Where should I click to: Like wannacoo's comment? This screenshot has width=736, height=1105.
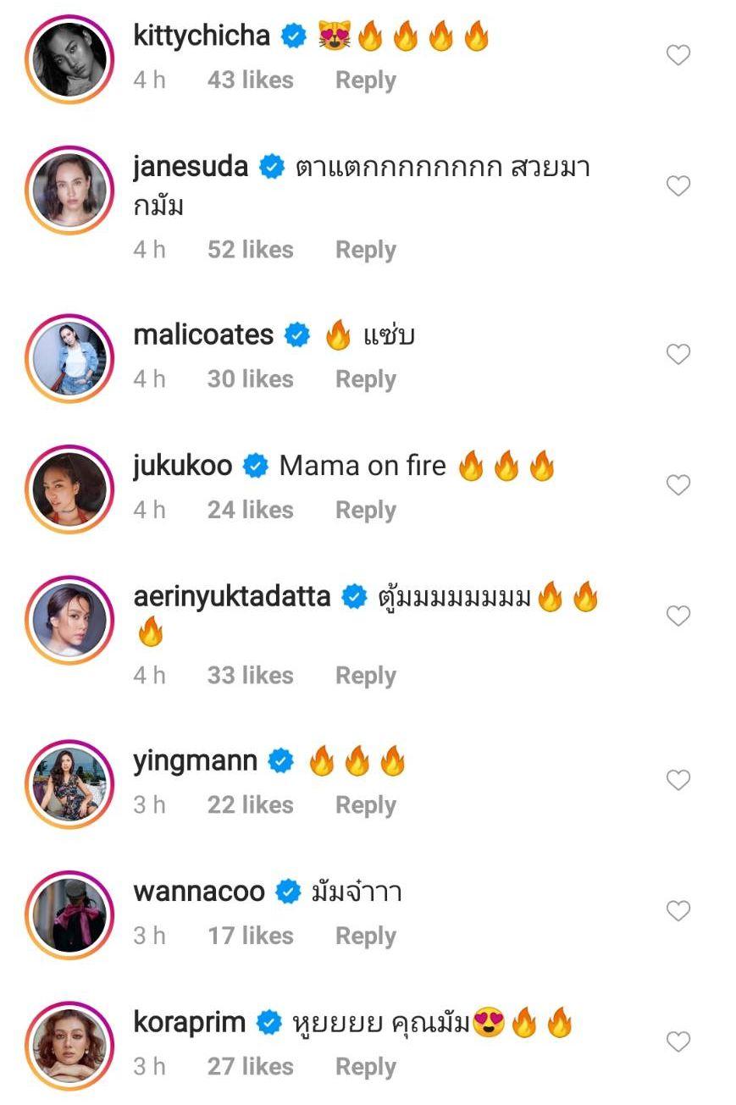(678, 911)
